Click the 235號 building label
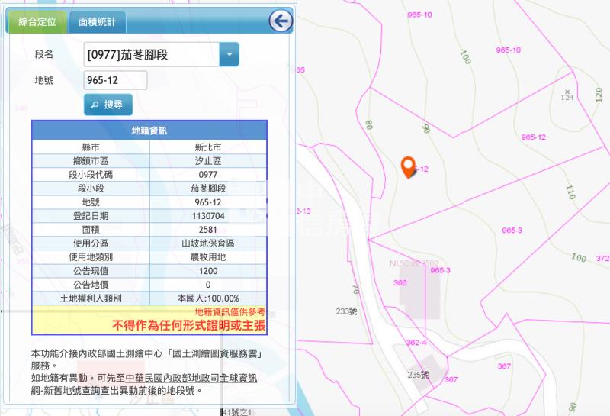The height and width of the screenshot is (416, 610). click(x=418, y=375)
